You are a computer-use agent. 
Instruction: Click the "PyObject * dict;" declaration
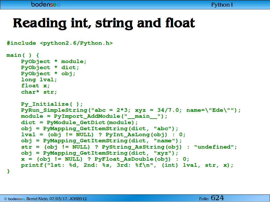tap(50, 68)
